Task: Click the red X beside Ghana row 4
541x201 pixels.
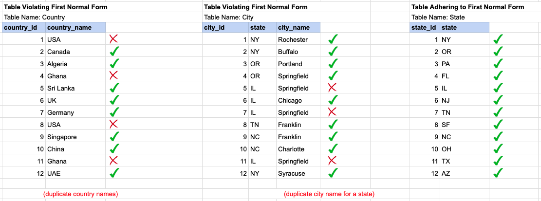Action: tap(113, 75)
